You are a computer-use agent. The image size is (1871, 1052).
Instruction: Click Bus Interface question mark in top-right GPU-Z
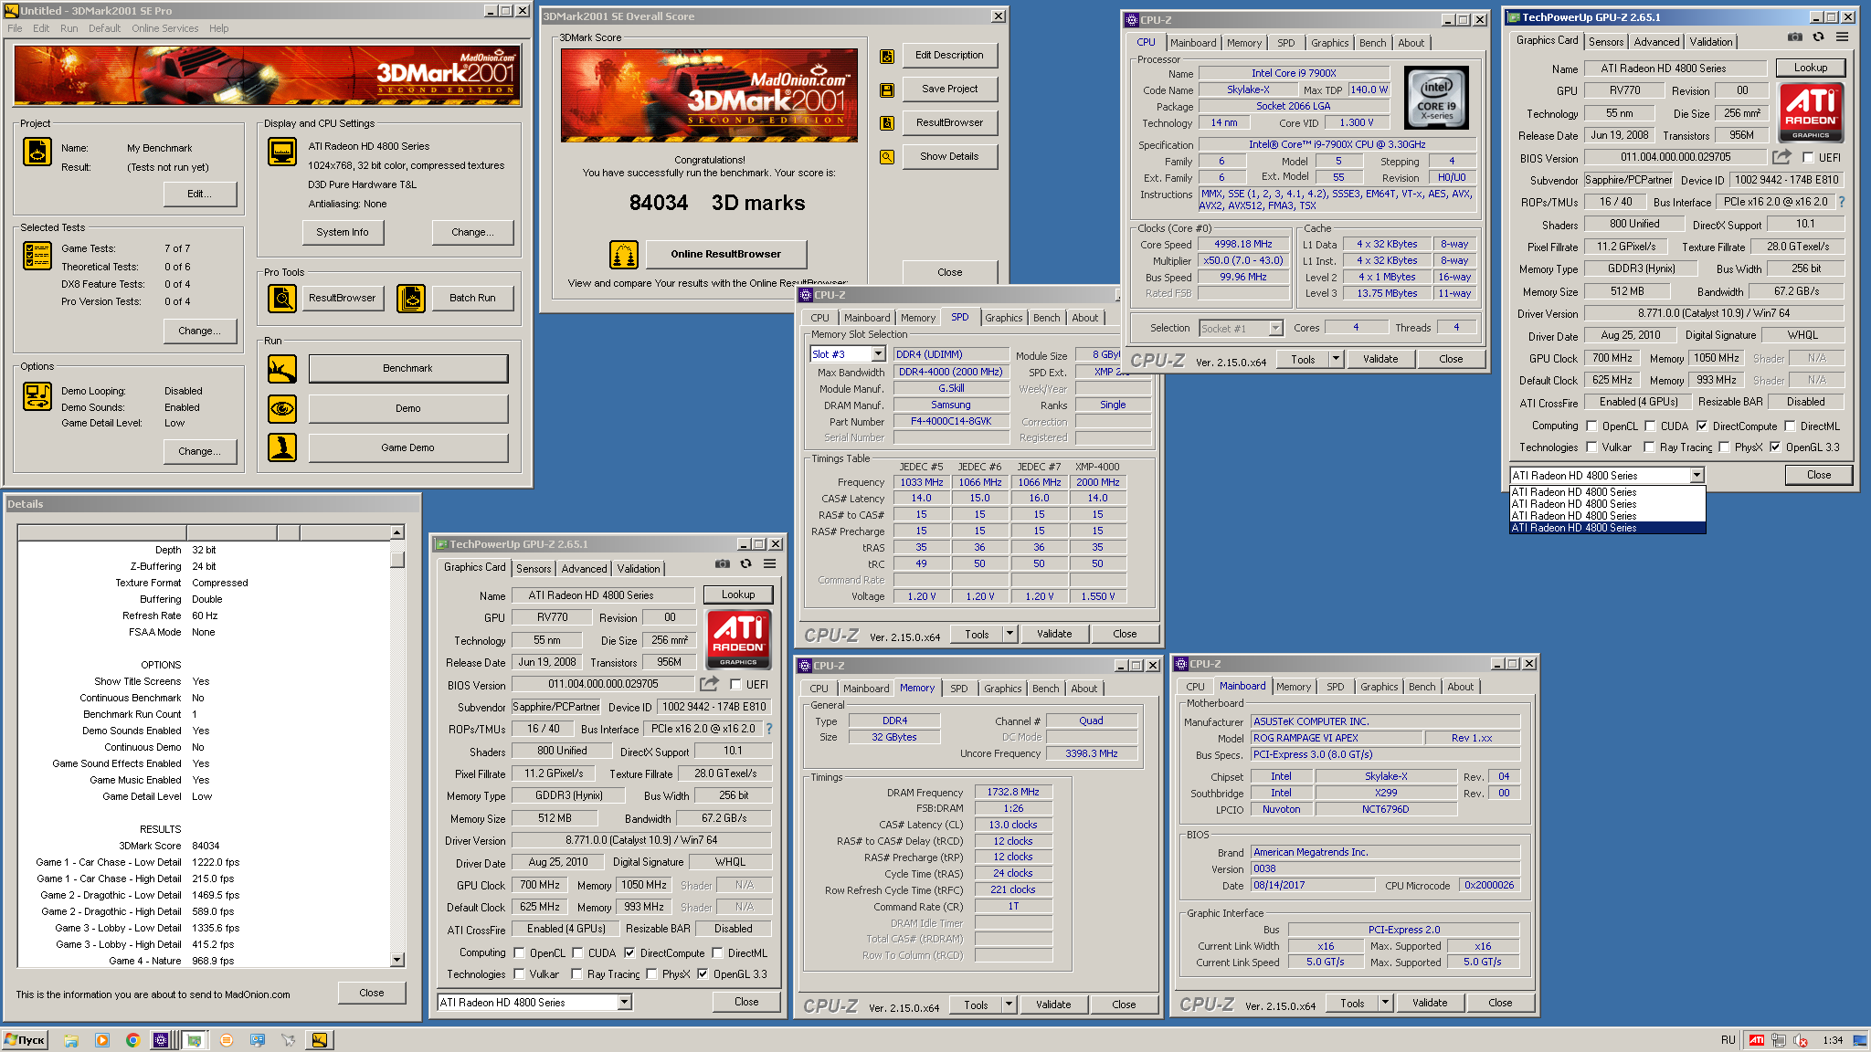tap(1842, 202)
